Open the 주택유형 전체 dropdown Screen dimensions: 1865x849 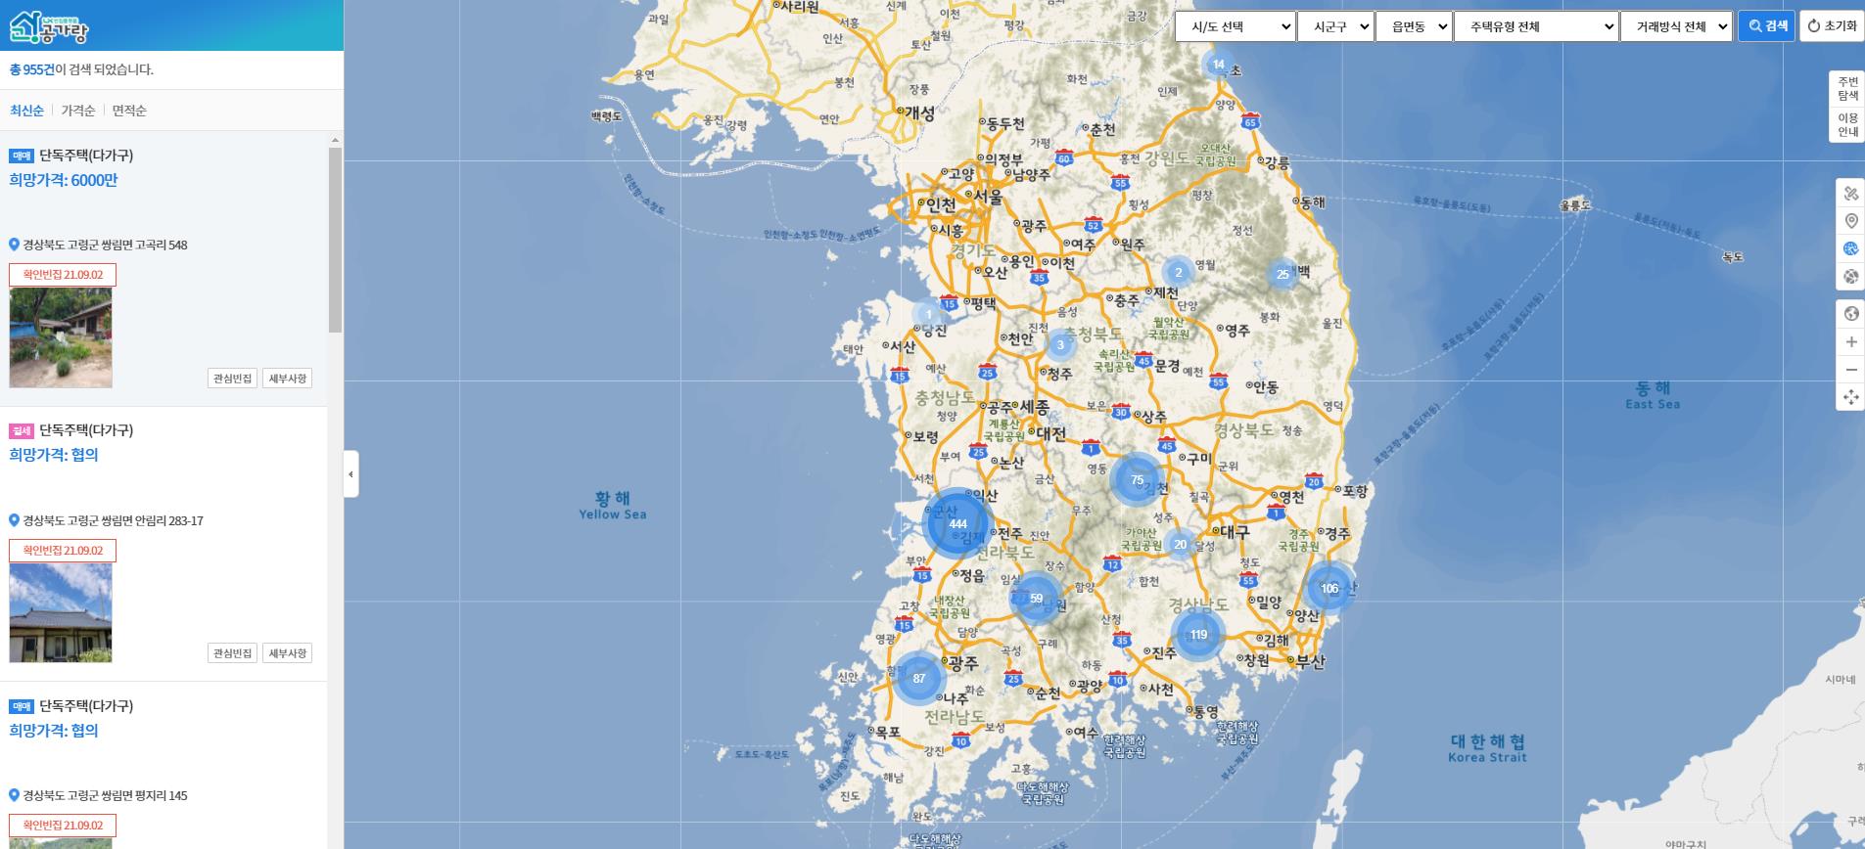(x=1536, y=26)
